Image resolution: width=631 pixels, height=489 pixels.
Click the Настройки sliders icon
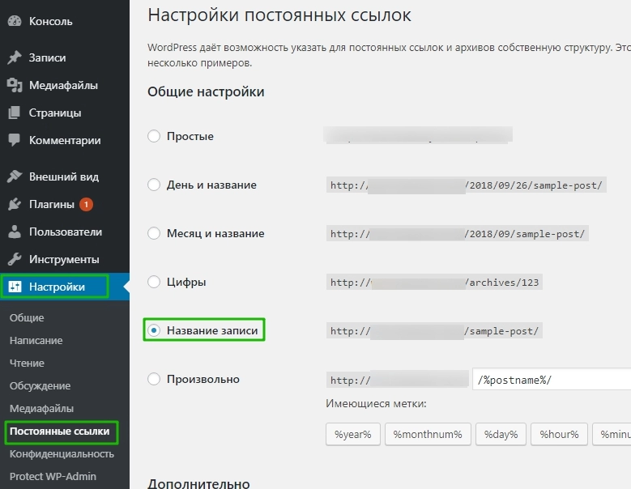click(x=15, y=287)
